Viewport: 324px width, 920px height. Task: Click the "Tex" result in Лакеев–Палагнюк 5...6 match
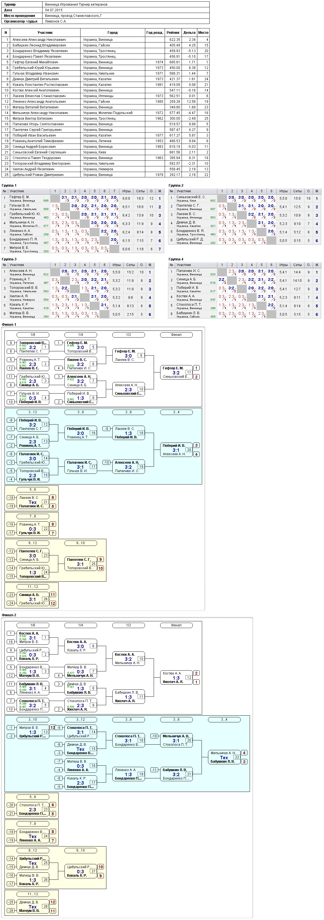32,502
